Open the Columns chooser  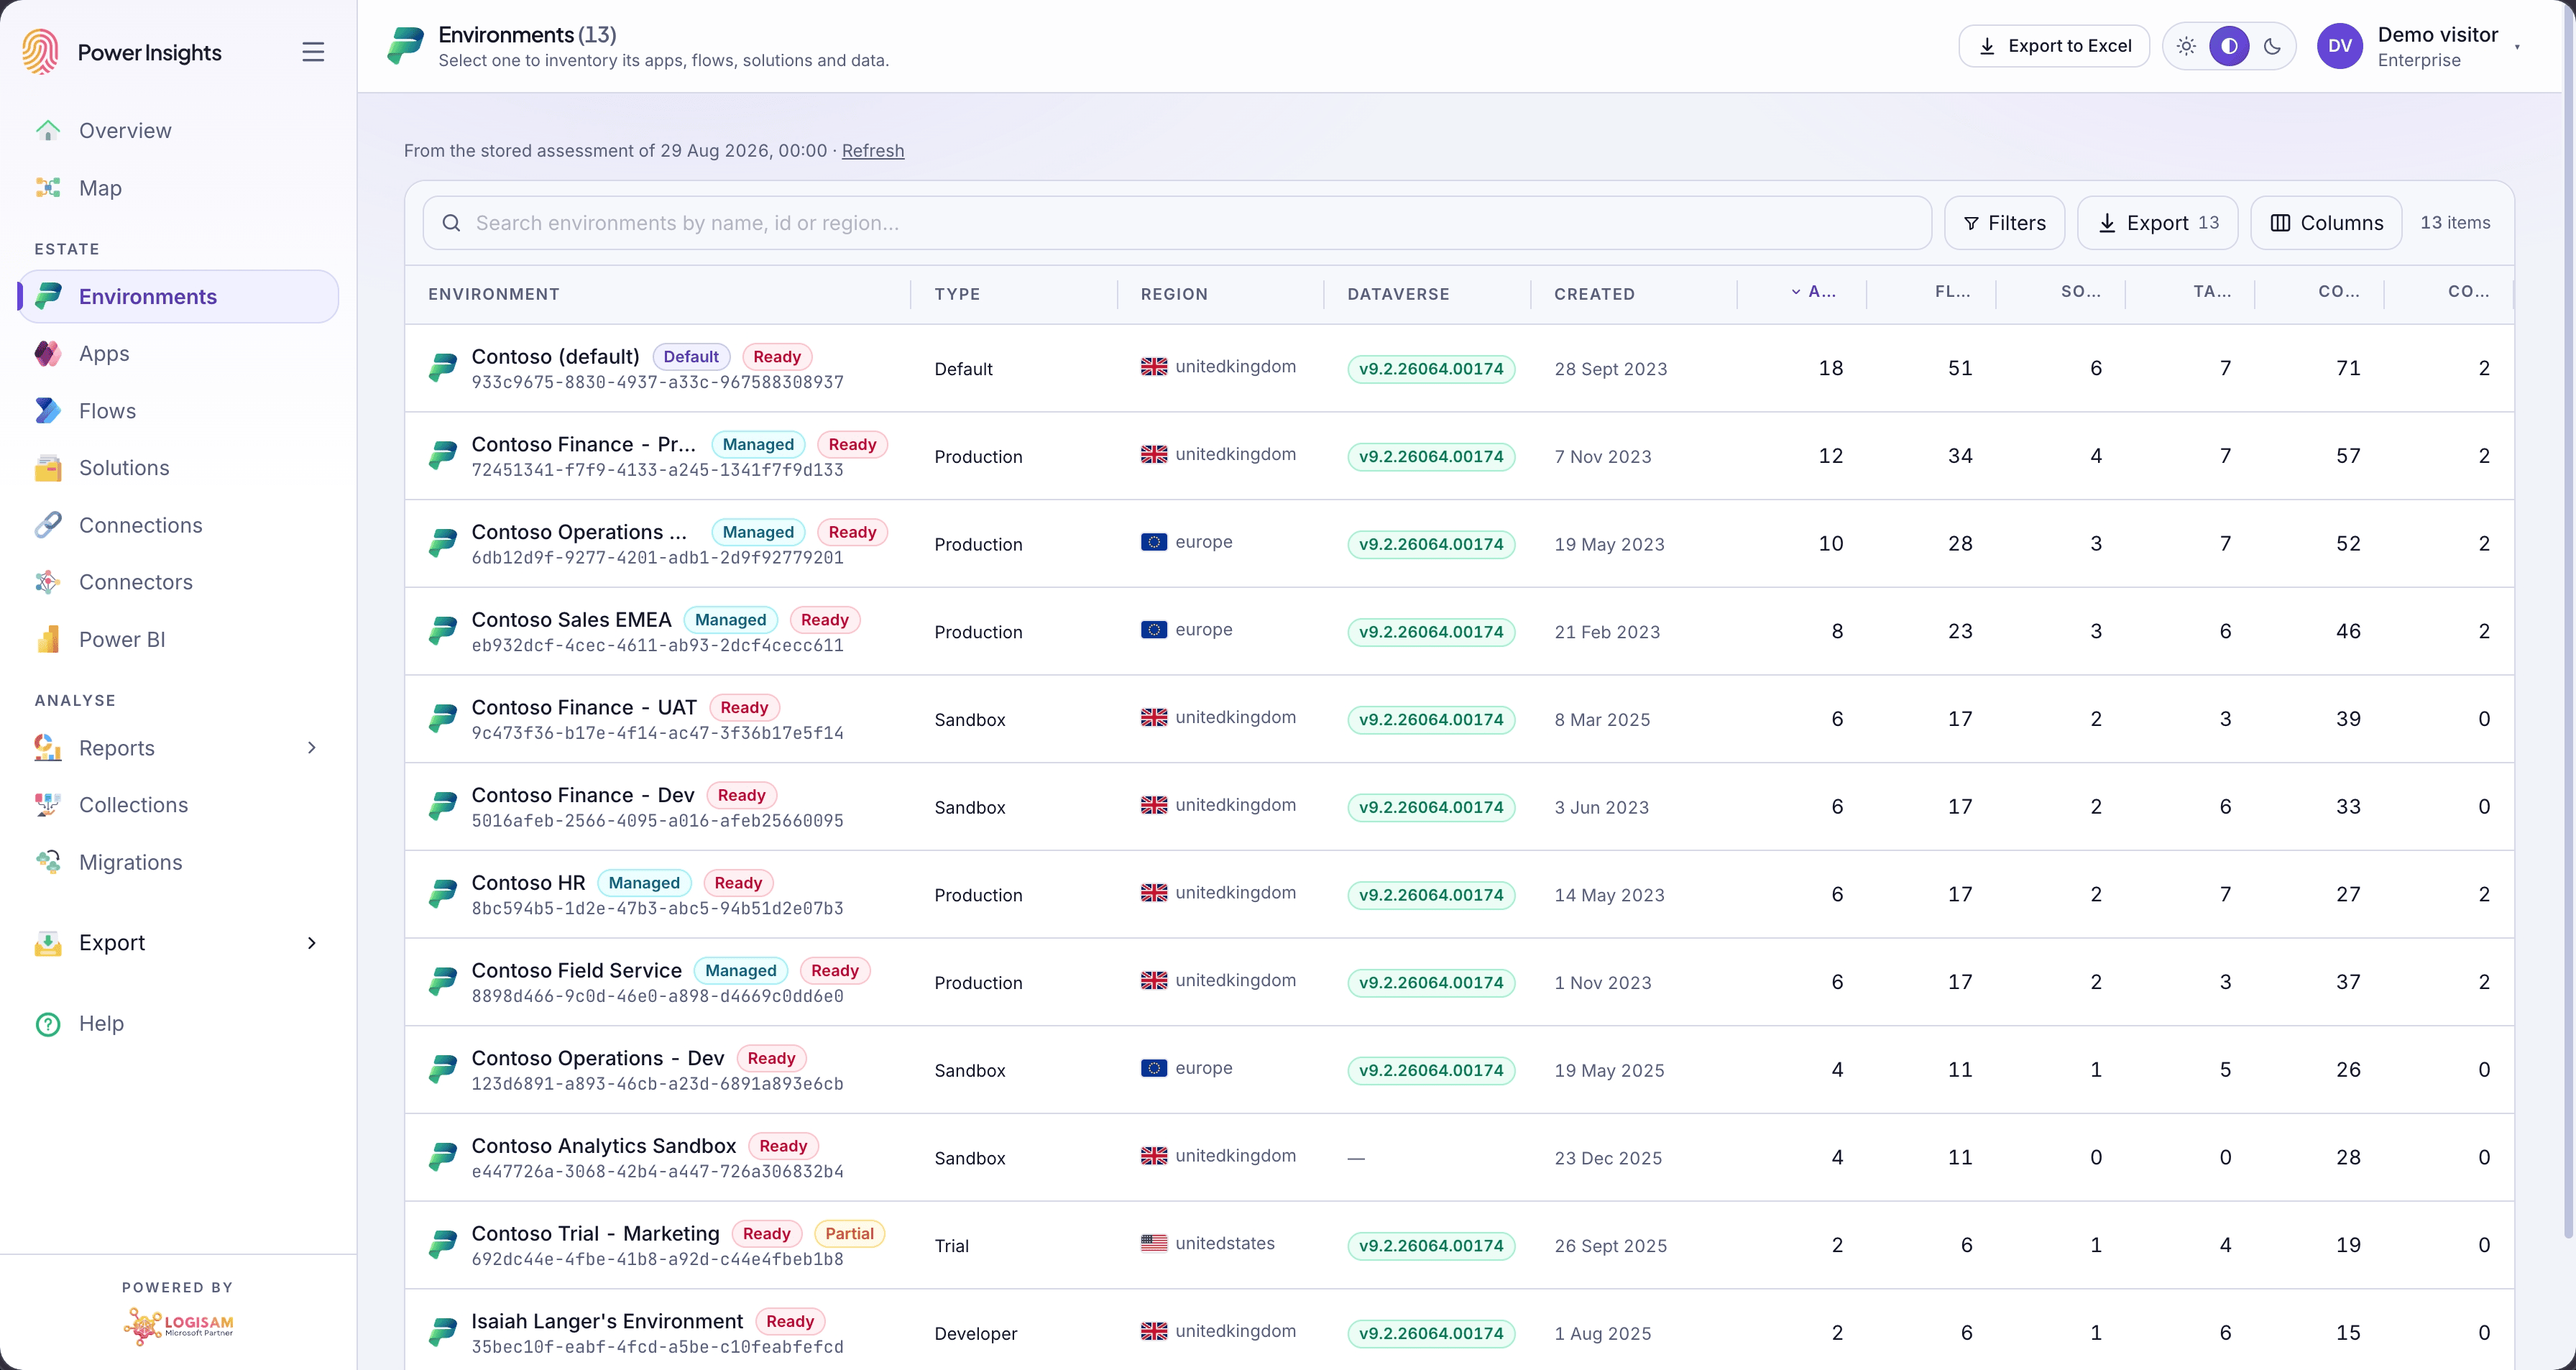click(2326, 223)
